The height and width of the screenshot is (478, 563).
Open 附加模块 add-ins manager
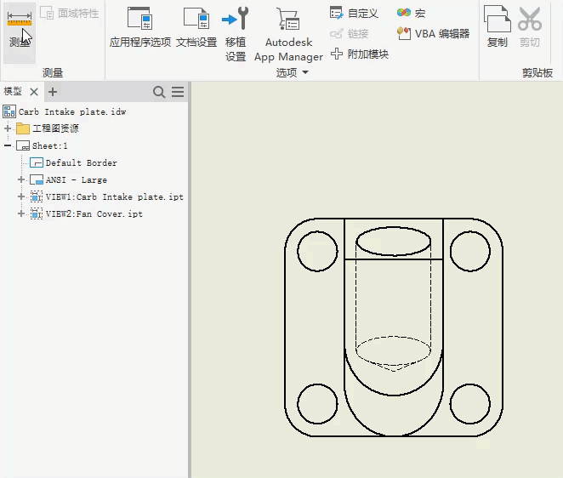point(359,54)
